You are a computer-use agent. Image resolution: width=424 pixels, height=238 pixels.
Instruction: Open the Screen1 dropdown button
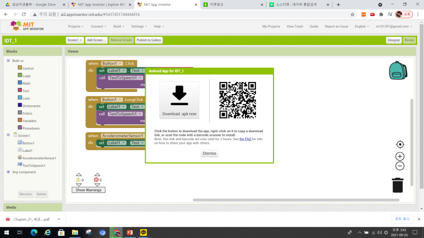point(75,40)
